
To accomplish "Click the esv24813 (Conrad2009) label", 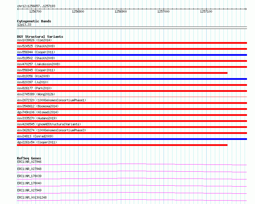I will click(x=35, y=136).
